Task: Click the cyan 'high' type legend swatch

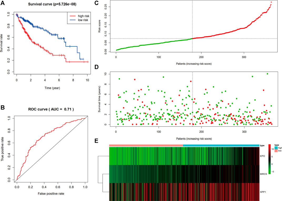Action: point(276,148)
